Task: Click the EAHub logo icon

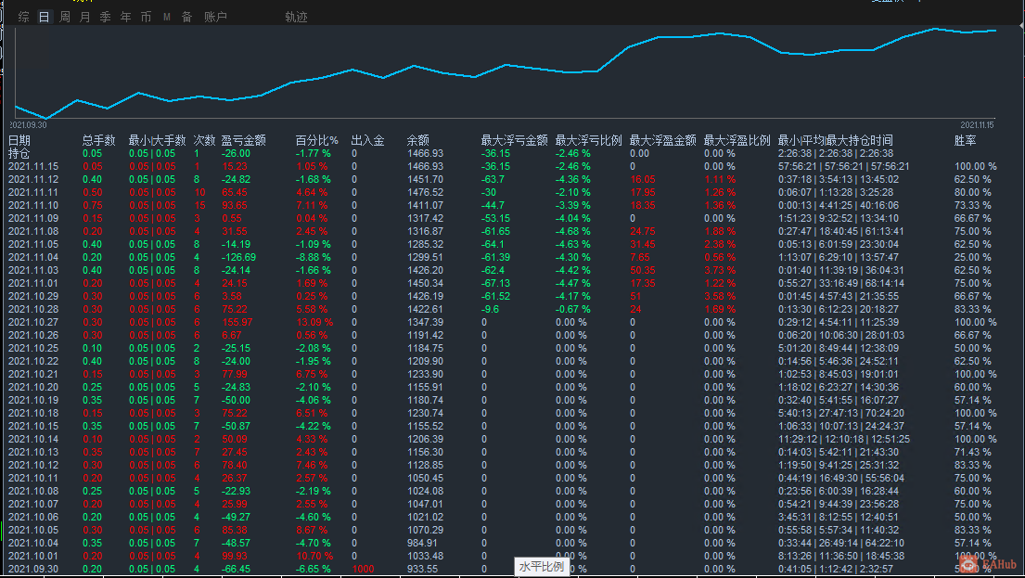Action: tap(969, 563)
